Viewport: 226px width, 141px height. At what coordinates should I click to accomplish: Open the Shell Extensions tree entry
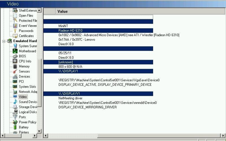pyautogui.click(x=28, y=10)
